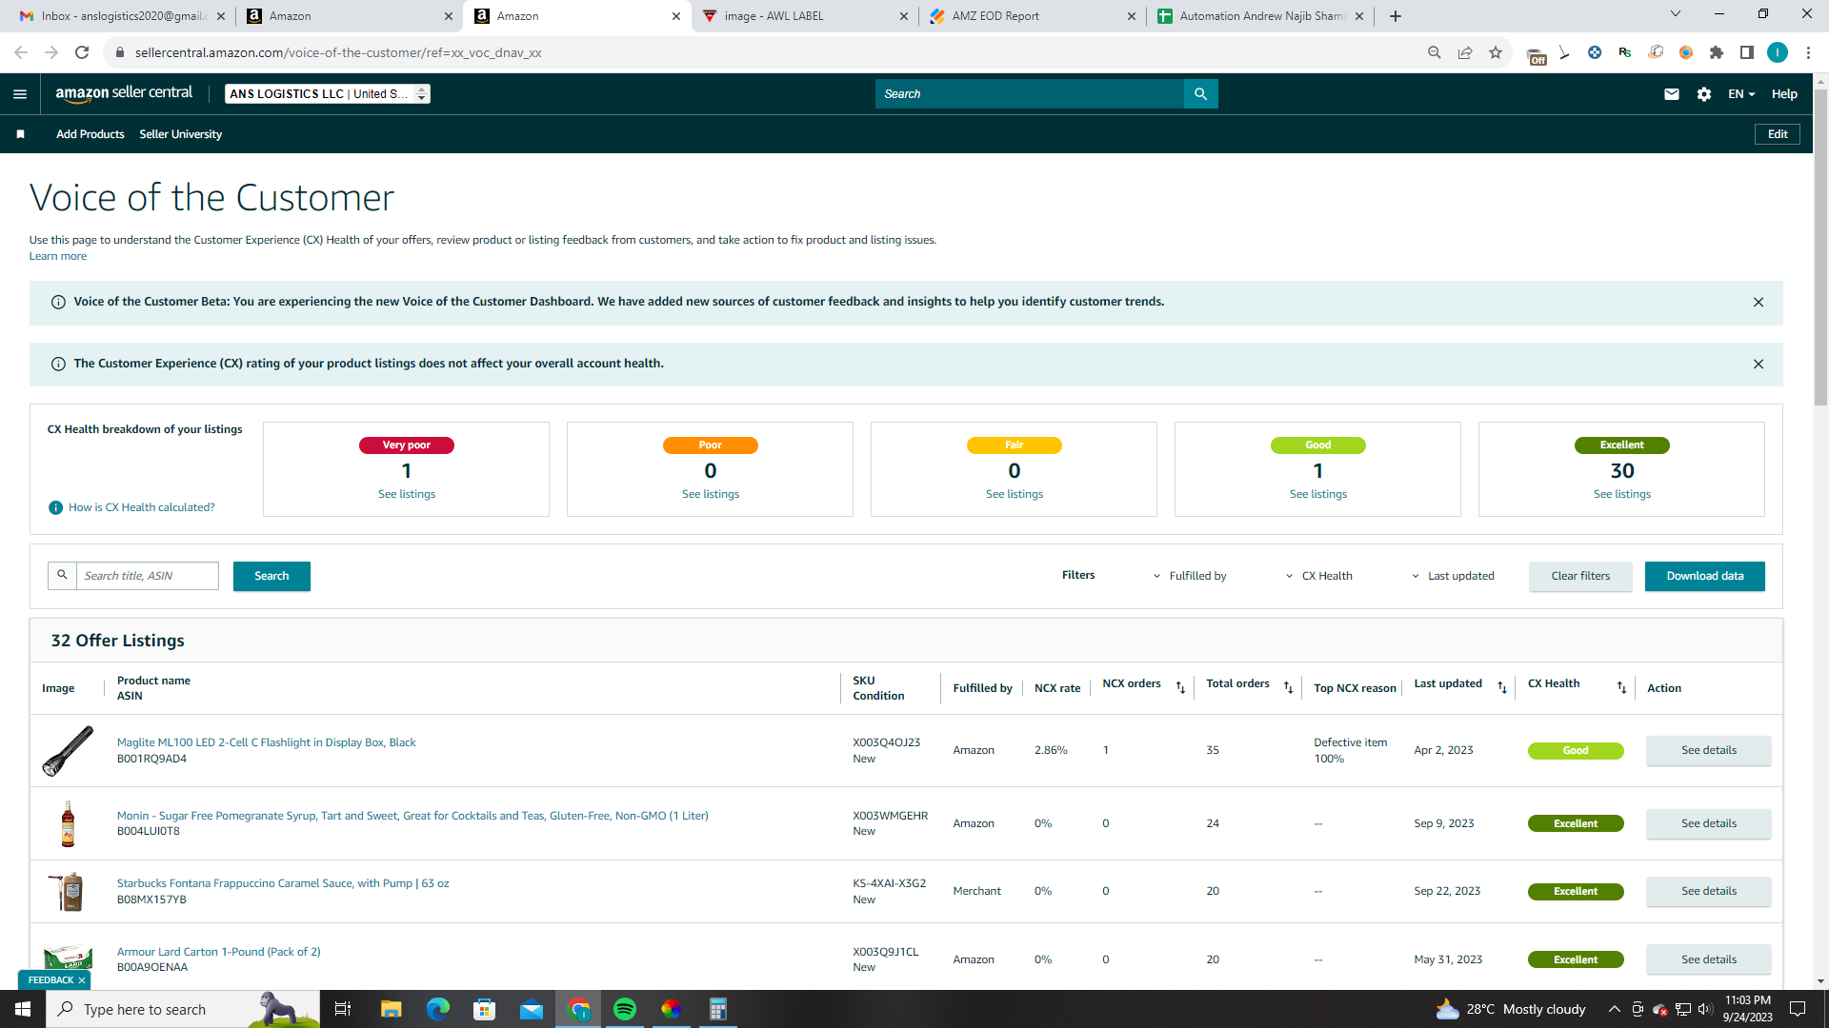
Task: Open the ANS LOGISTICS LLC account selector
Action: click(328, 94)
